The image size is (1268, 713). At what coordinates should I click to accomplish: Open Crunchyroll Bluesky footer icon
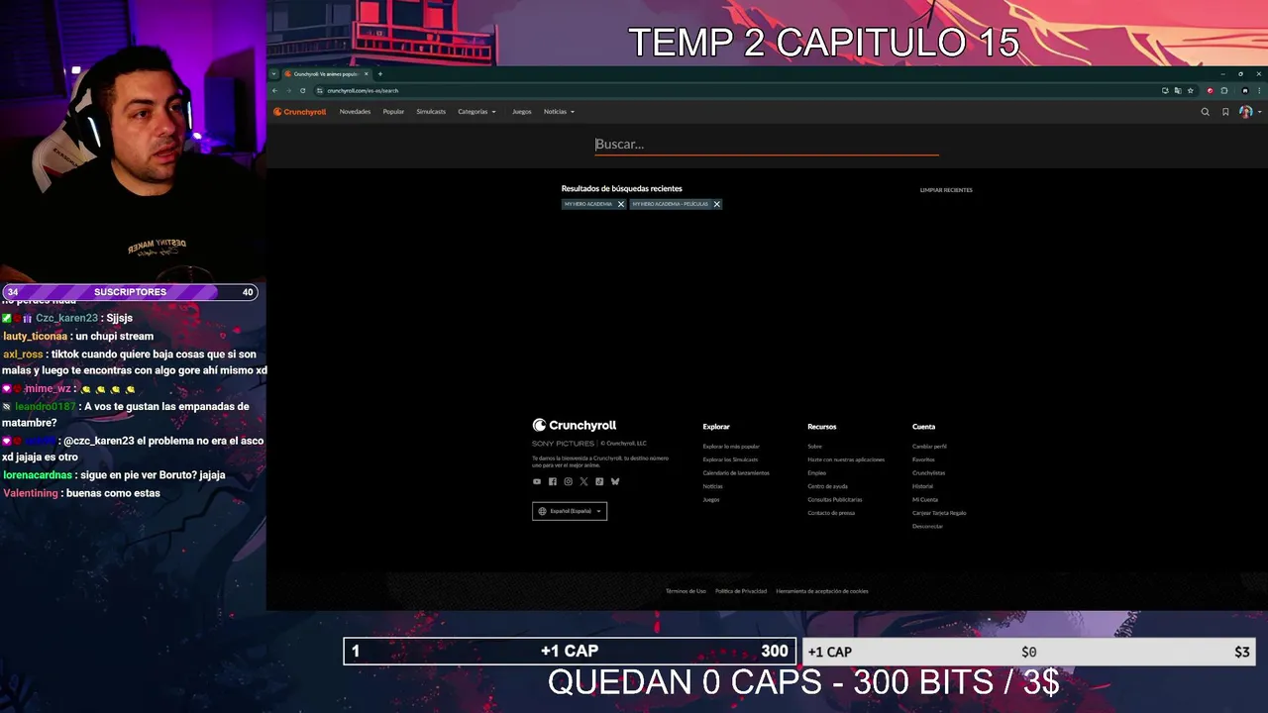[x=615, y=481]
